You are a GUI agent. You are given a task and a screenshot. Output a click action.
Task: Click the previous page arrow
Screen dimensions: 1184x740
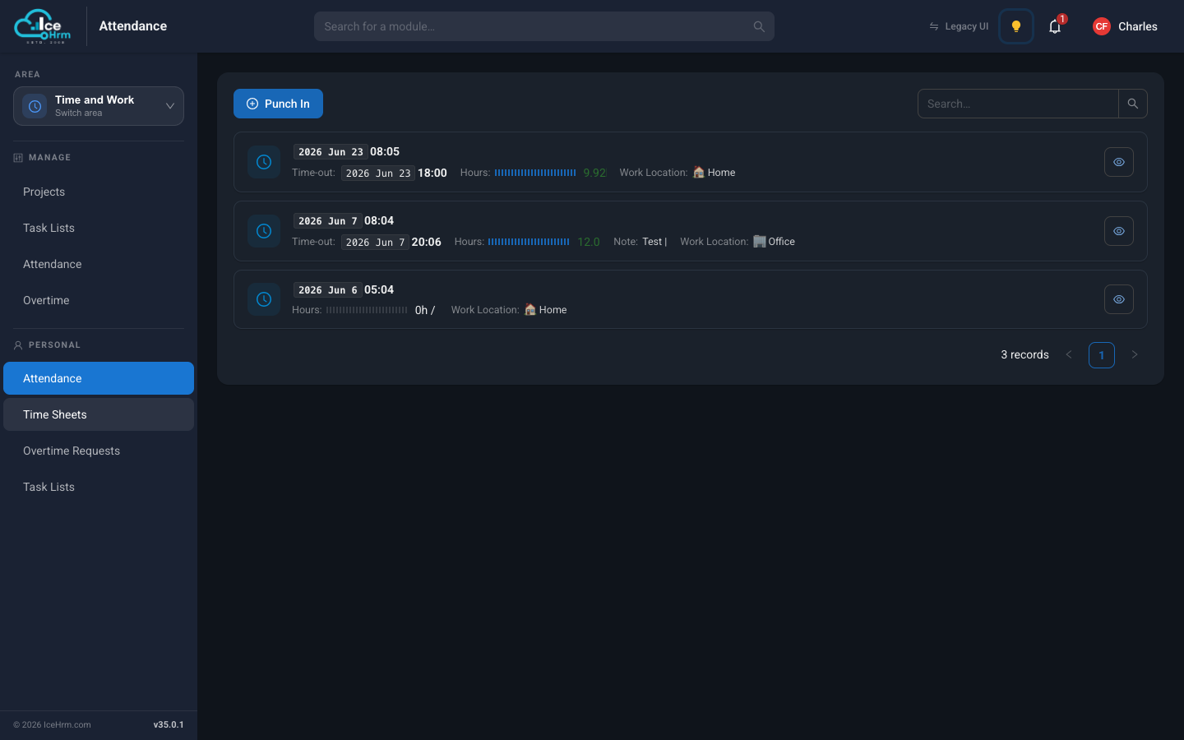[x=1069, y=354]
